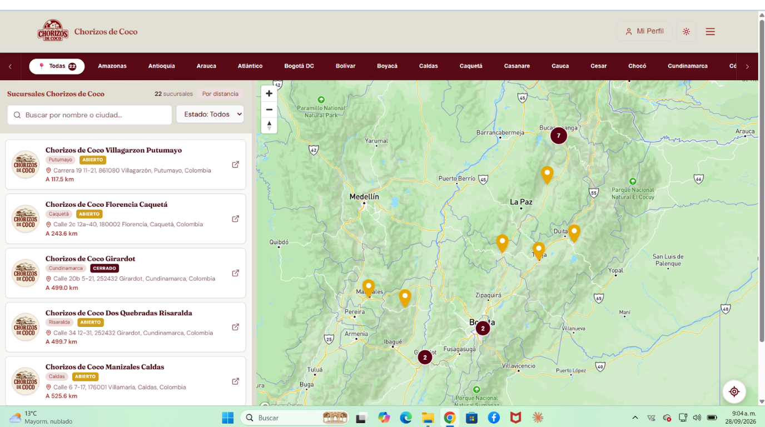Show hidden system tray icons
The image size is (765, 427).
pyautogui.click(x=635, y=418)
